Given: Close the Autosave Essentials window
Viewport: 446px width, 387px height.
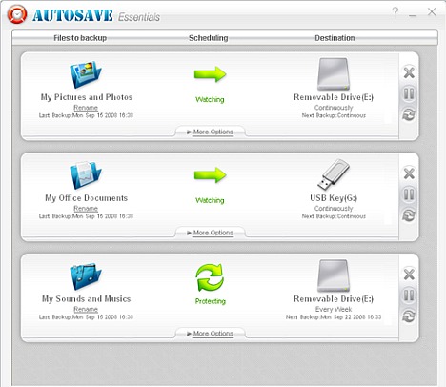Looking at the screenshot, I should (432, 12).
